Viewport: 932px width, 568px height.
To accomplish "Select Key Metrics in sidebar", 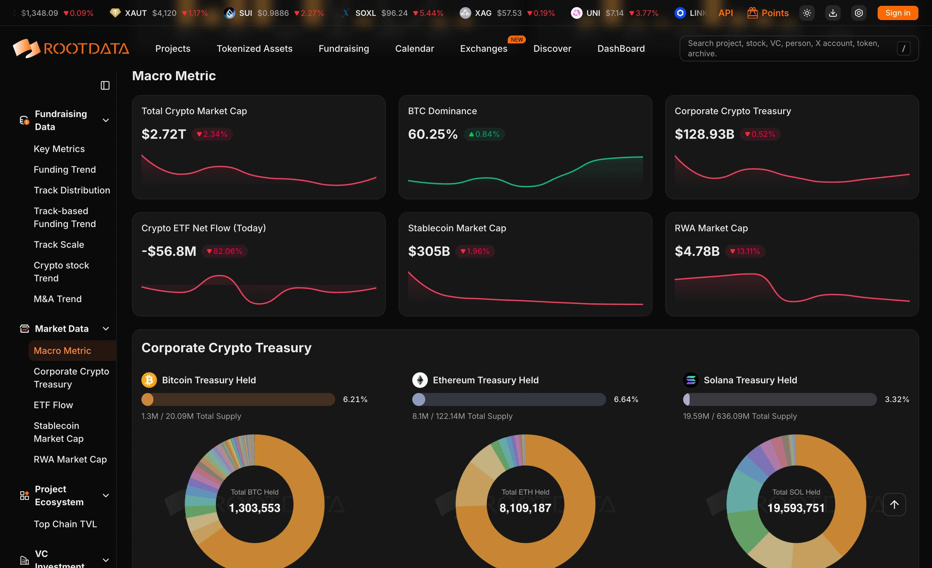I will (59, 148).
